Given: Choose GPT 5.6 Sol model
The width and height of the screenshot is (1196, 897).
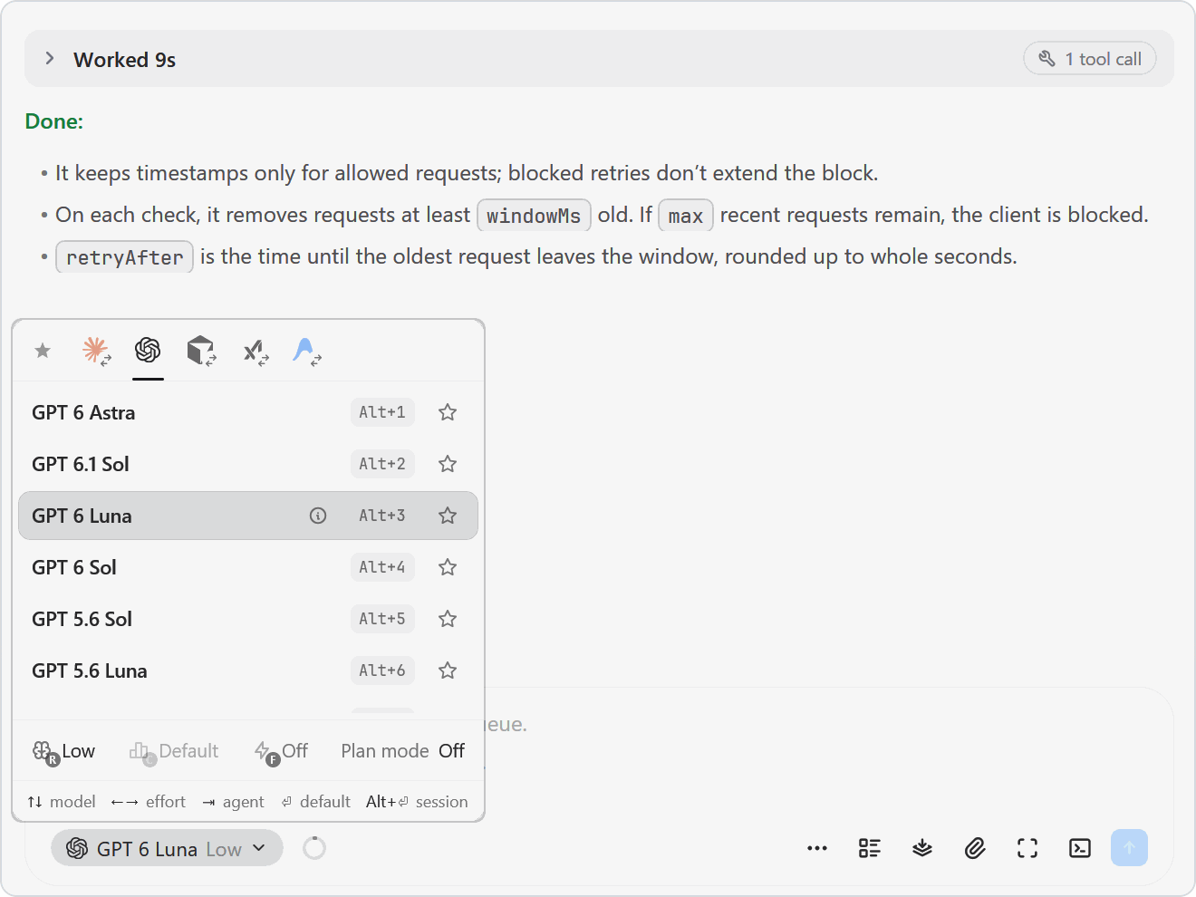Looking at the screenshot, I should tap(248, 619).
